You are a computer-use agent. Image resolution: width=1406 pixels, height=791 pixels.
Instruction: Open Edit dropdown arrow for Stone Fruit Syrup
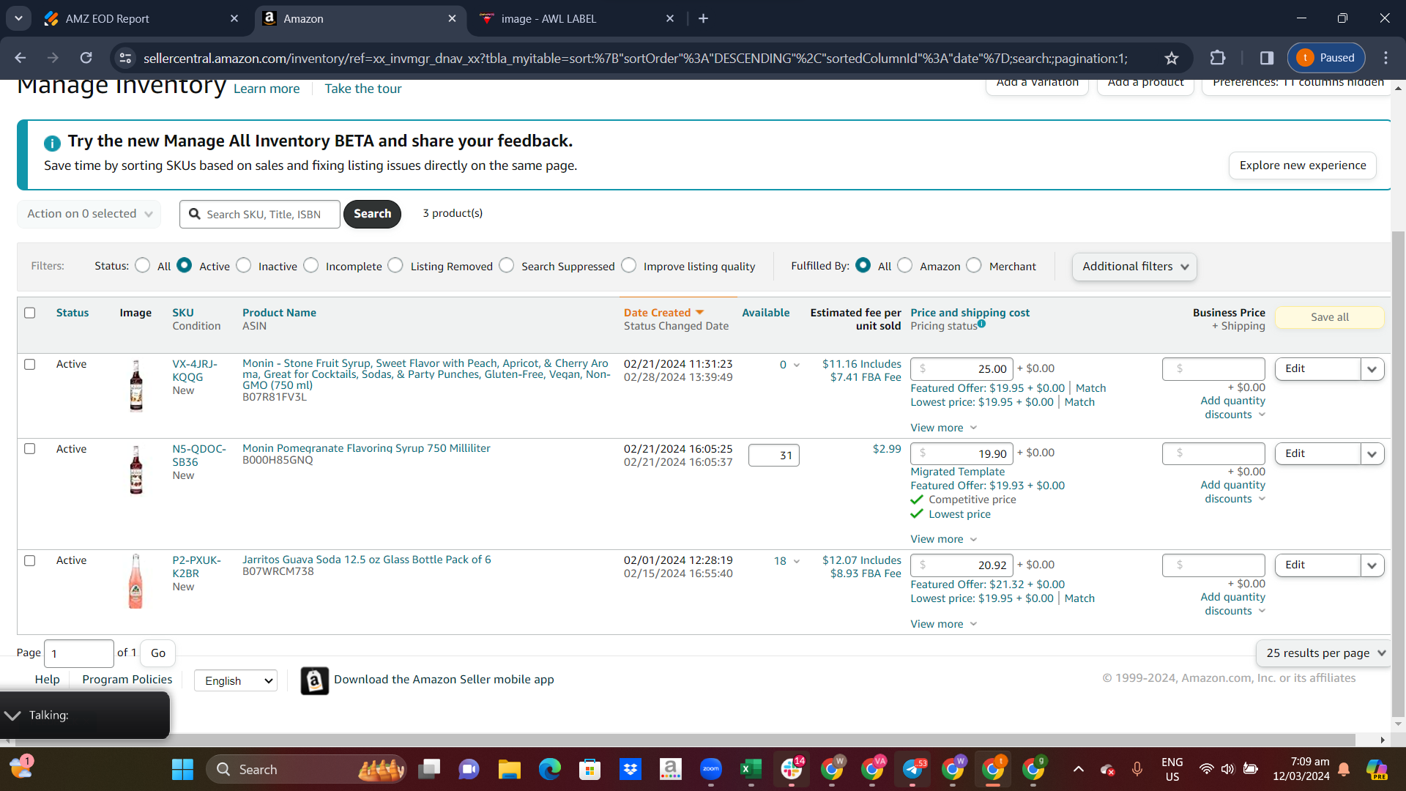point(1372,369)
